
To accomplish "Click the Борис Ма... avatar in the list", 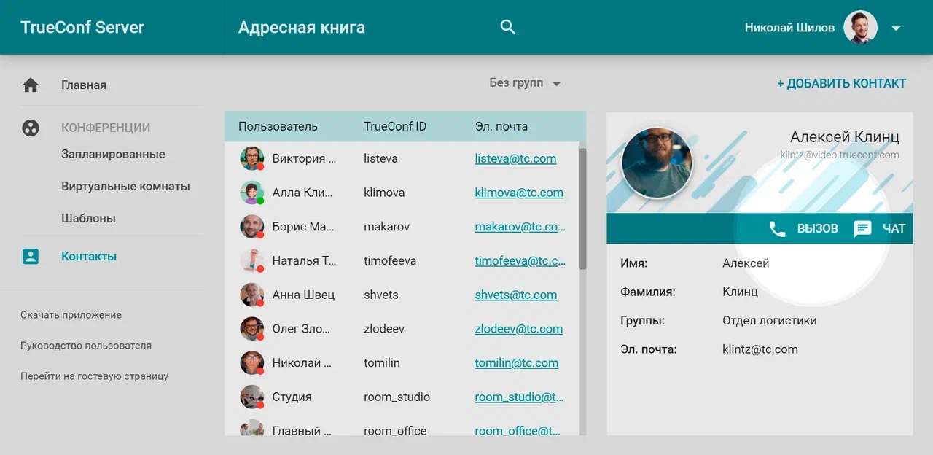I will coord(251,227).
